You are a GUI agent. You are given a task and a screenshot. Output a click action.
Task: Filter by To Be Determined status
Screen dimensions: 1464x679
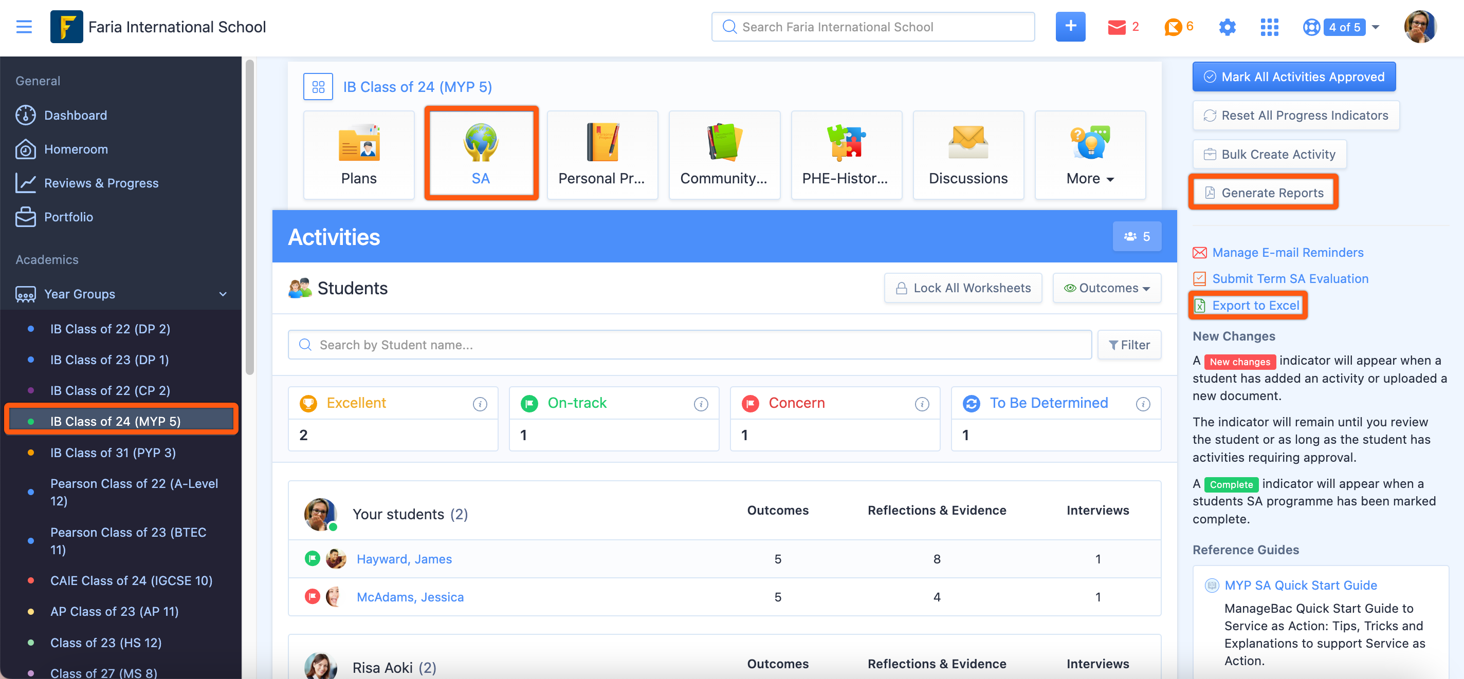1049,403
